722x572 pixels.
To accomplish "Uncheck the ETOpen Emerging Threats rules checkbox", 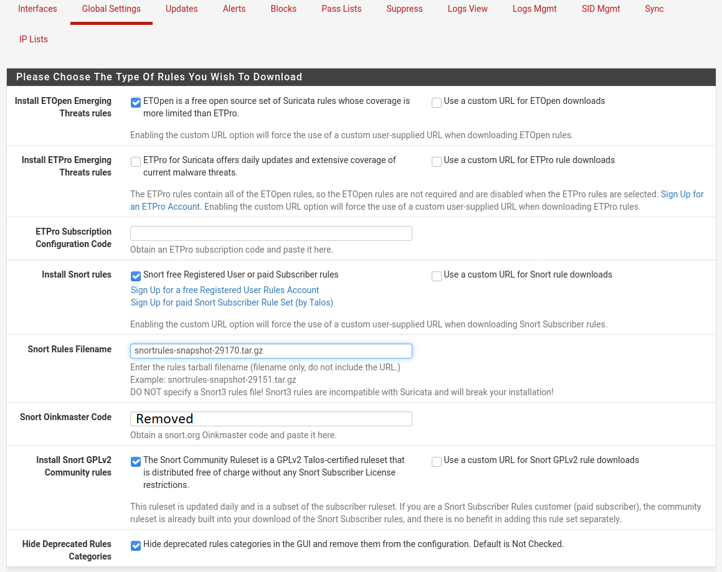I will pyautogui.click(x=136, y=103).
